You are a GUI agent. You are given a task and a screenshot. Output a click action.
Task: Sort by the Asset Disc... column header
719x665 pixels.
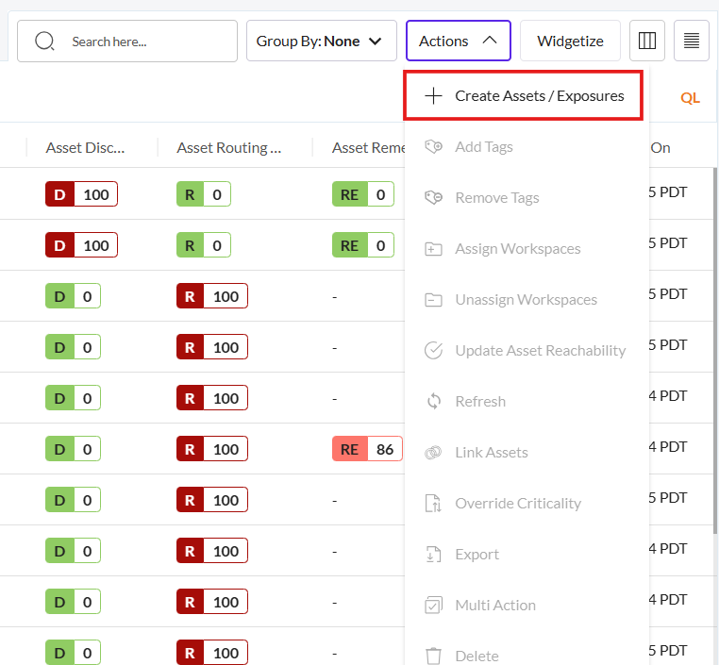(x=85, y=147)
